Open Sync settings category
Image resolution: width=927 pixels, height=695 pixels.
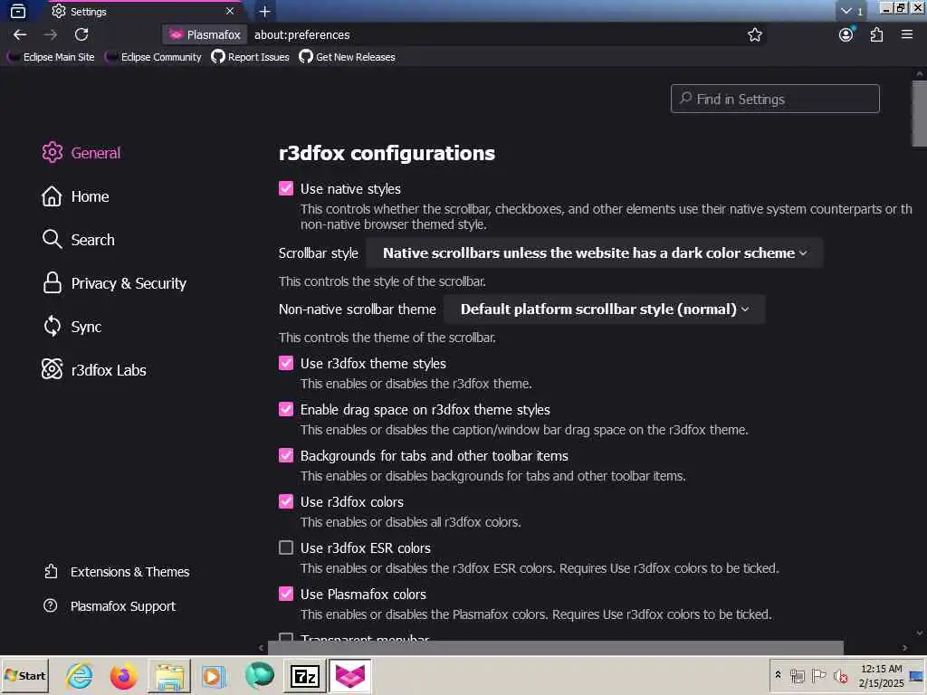click(x=72, y=327)
